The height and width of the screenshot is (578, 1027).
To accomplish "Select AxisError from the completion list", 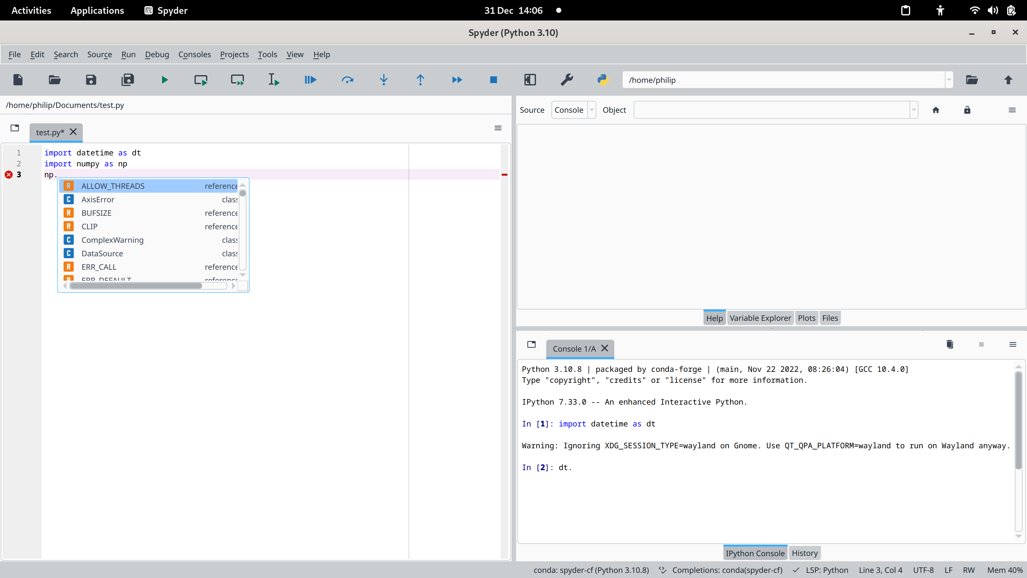I will (x=98, y=199).
